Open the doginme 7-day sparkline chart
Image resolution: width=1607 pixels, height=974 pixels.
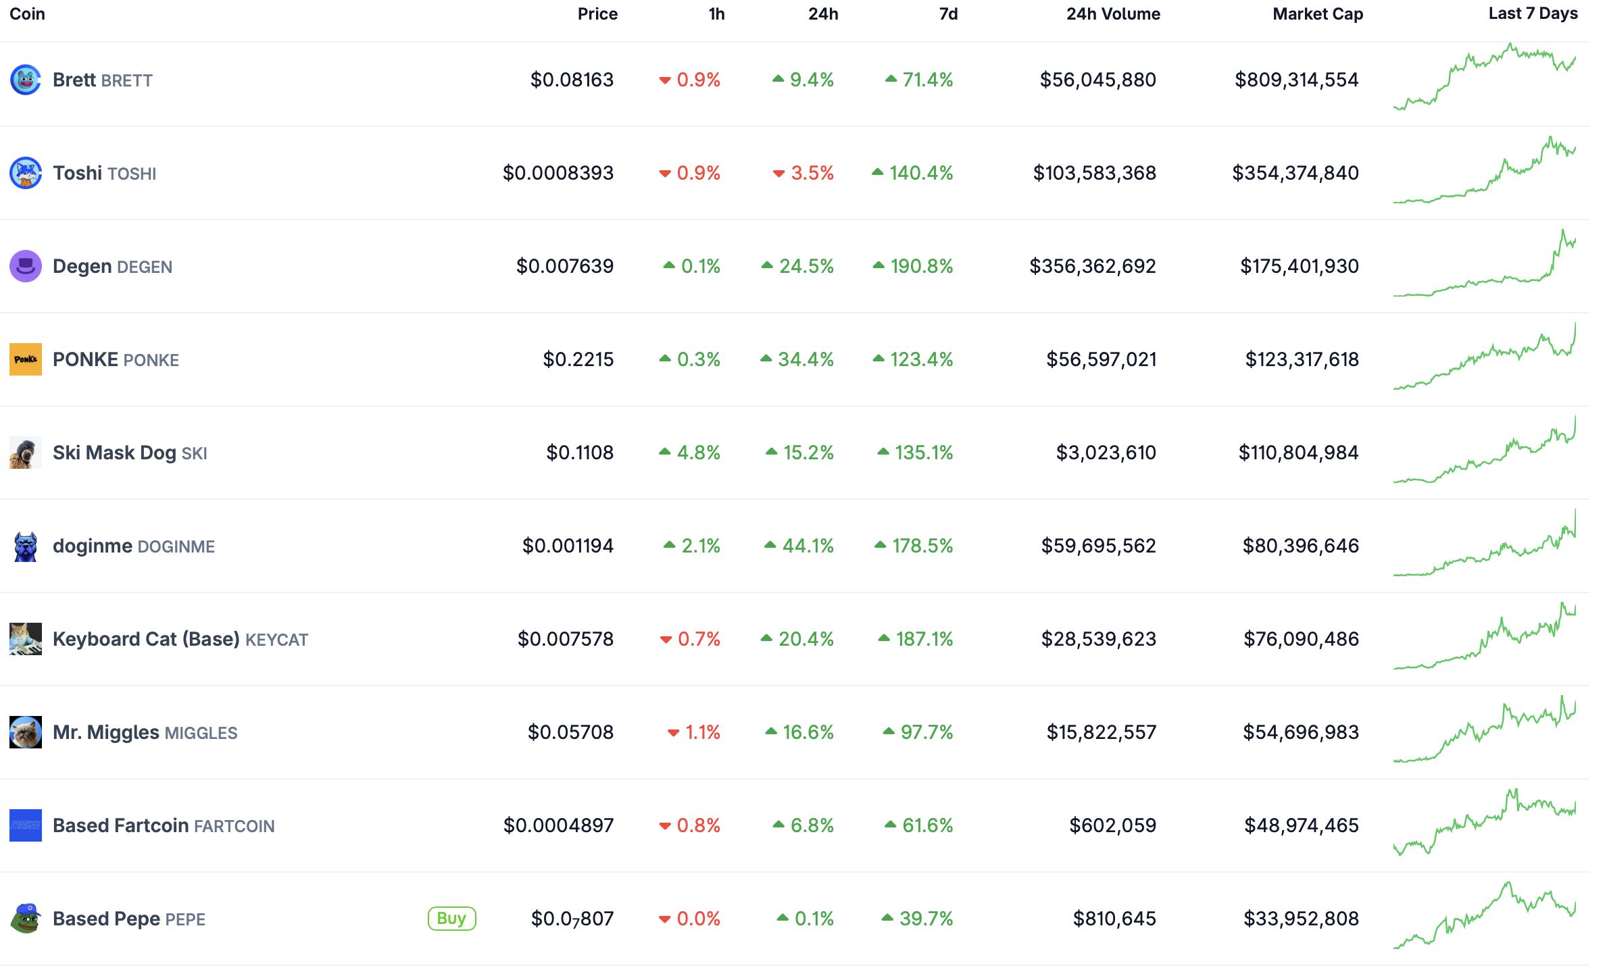(x=1485, y=545)
